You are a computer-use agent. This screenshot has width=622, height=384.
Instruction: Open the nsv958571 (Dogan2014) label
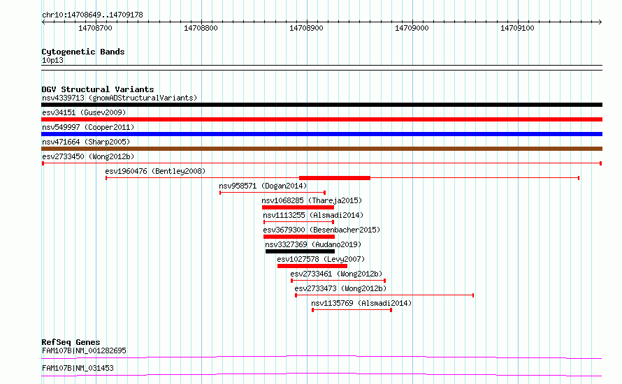tap(263, 186)
